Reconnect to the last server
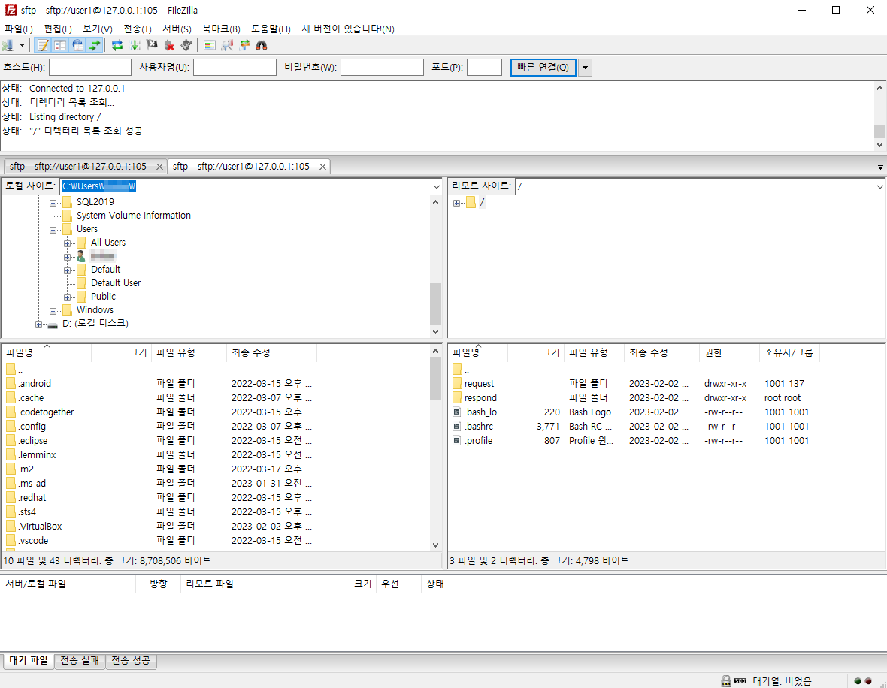Viewport: 887px width, 688px height. (186, 45)
